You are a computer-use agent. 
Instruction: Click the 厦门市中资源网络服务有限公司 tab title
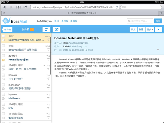[x=82, y=13]
